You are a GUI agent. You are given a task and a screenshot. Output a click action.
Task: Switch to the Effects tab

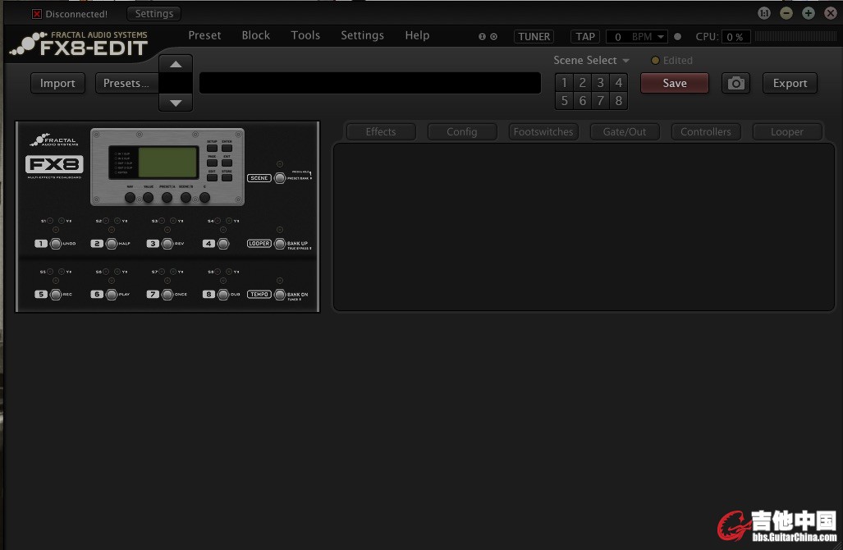[x=381, y=131]
